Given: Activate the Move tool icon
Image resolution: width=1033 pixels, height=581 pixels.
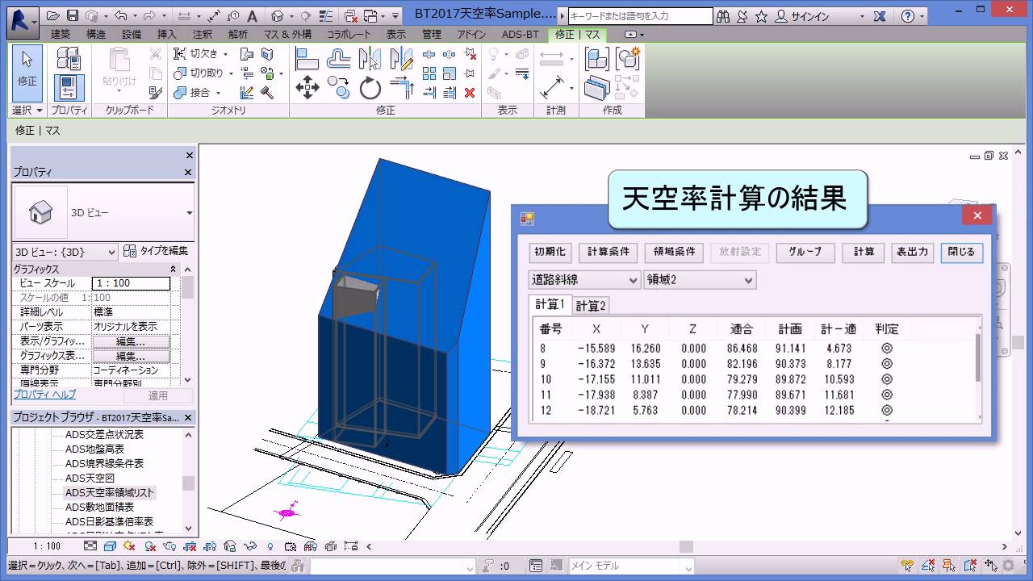Looking at the screenshot, I should coord(307,88).
